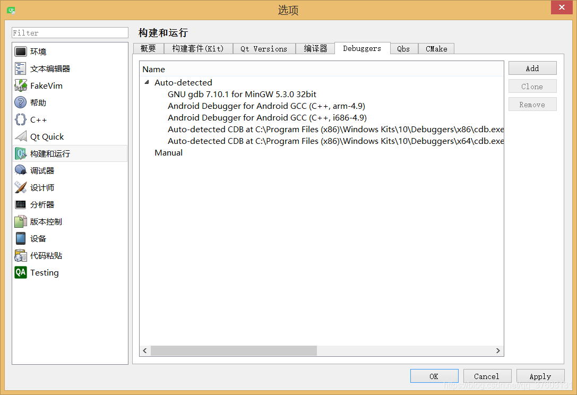Select the Manual group row
This screenshot has width=577, height=395.
tap(169, 153)
